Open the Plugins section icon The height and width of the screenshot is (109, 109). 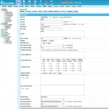coord(46,2)
